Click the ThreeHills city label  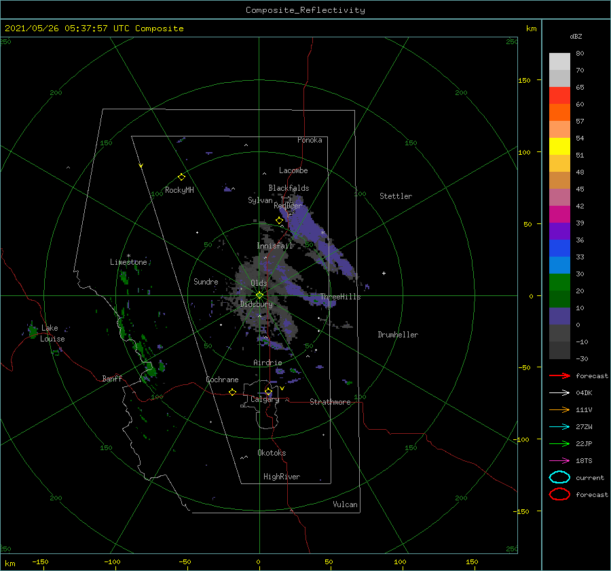[x=341, y=297]
